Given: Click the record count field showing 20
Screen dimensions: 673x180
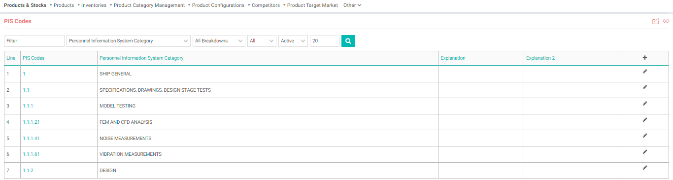Looking at the screenshot, I should pyautogui.click(x=325, y=41).
